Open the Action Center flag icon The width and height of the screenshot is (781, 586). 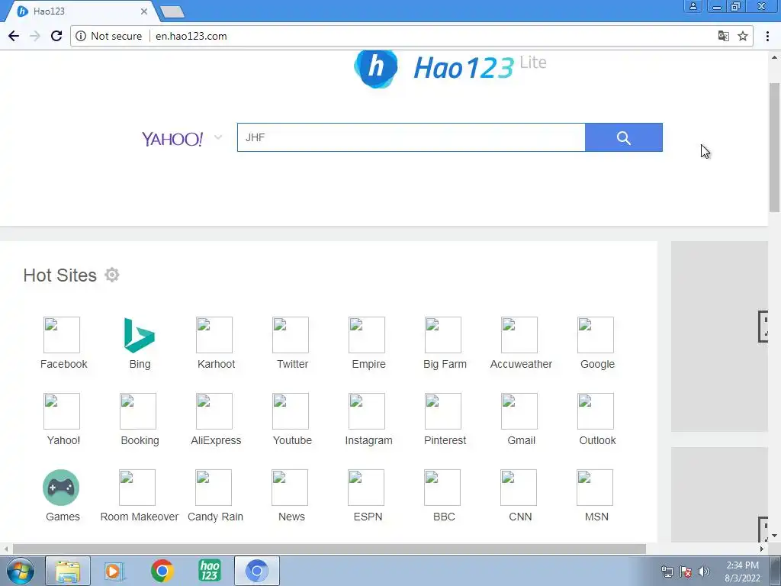click(686, 572)
